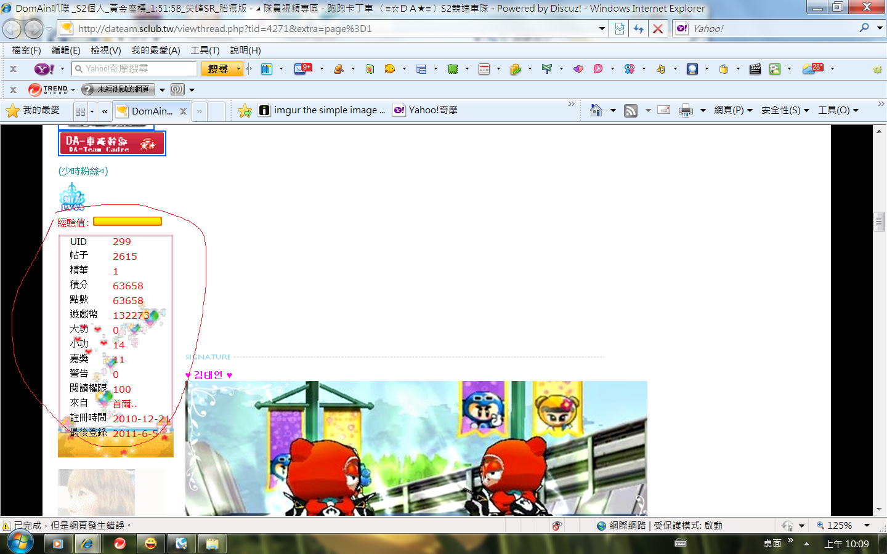The width and height of the screenshot is (887, 554).
Task: Click the Stop loading X button
Action: [658, 29]
